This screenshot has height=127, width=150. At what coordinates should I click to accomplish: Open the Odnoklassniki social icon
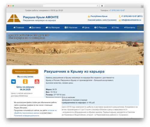coord(25,81)
